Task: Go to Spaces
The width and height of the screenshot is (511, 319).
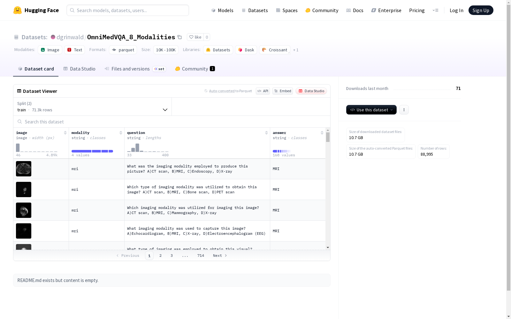Action: point(287,10)
